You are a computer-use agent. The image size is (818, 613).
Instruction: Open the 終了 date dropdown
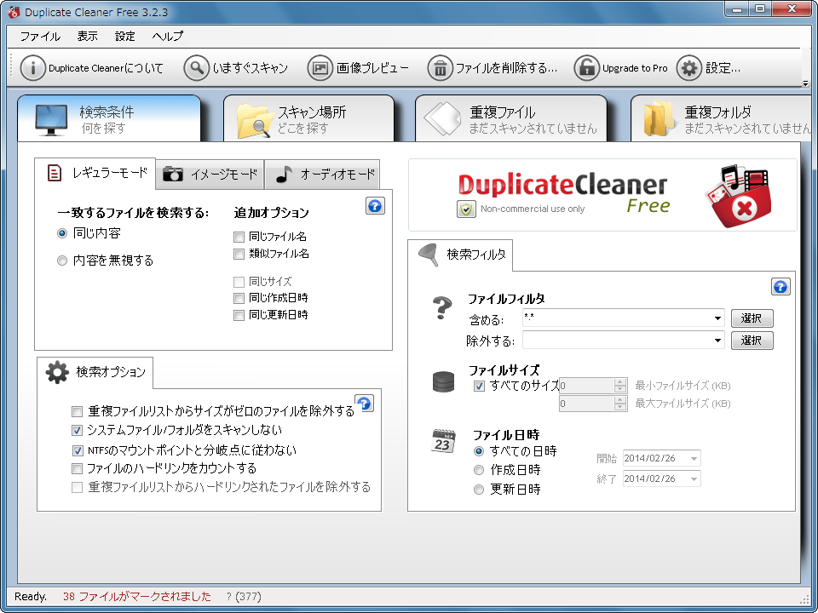[694, 478]
